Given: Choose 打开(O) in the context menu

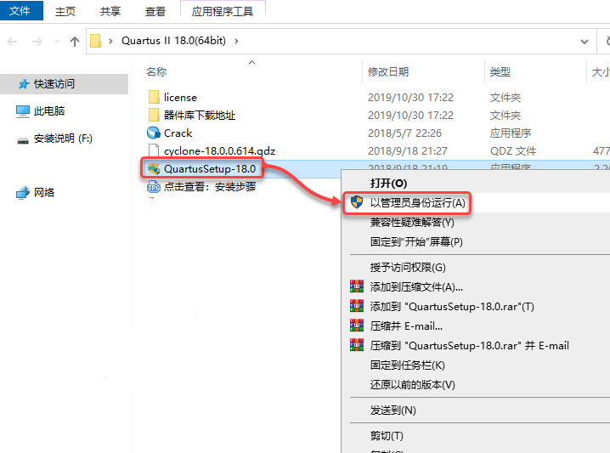Looking at the screenshot, I should [x=388, y=184].
